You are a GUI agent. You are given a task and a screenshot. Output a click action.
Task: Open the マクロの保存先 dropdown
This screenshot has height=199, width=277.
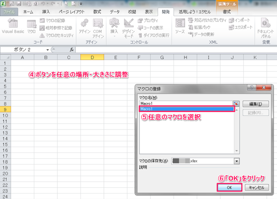tap(237, 161)
